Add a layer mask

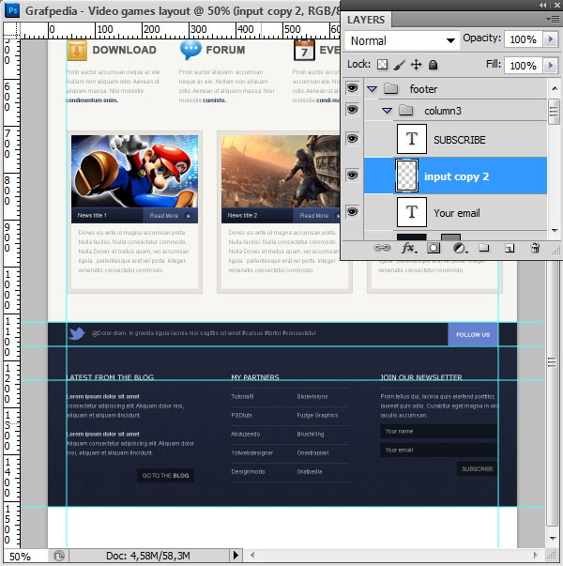coord(434,248)
